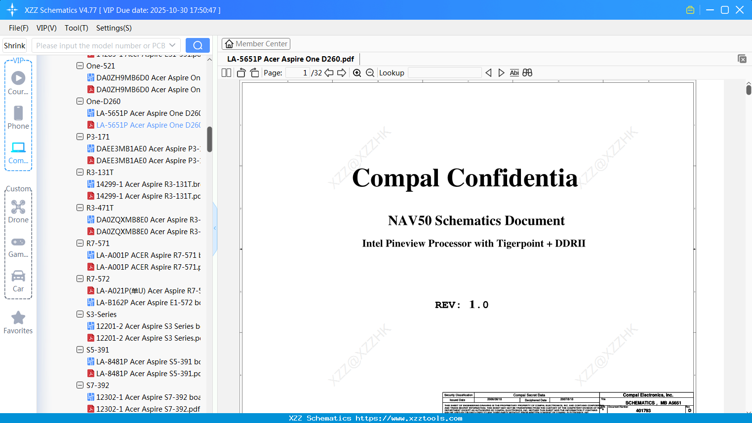Close the PDF tab with the corner icon

pyautogui.click(x=742, y=59)
